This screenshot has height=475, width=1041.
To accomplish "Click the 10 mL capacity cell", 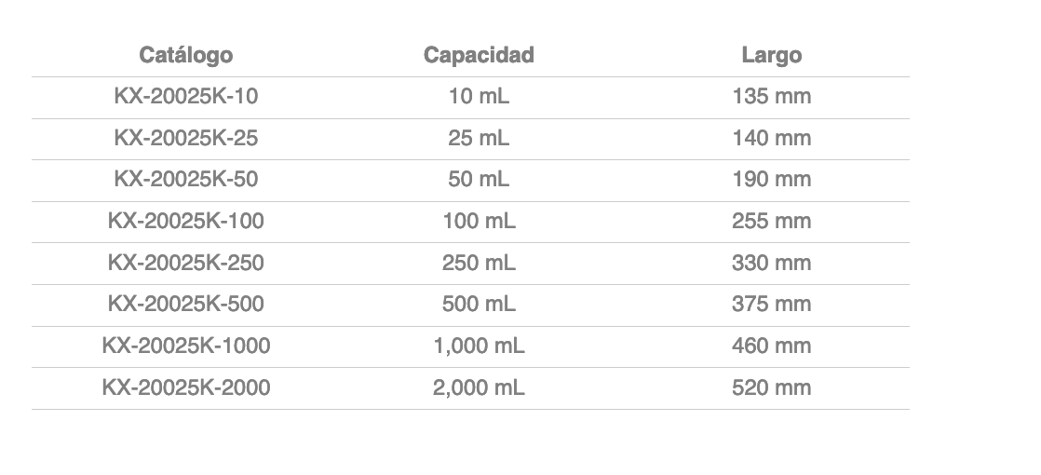I will coord(479,96).
